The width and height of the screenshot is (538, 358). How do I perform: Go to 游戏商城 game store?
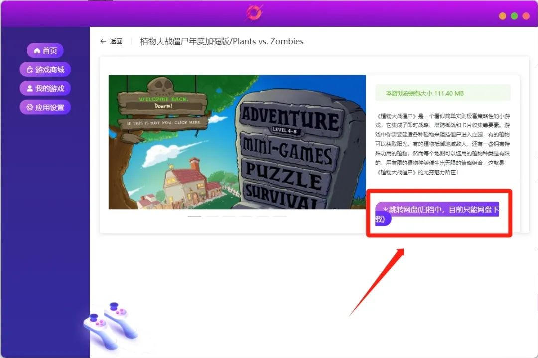tap(45, 69)
